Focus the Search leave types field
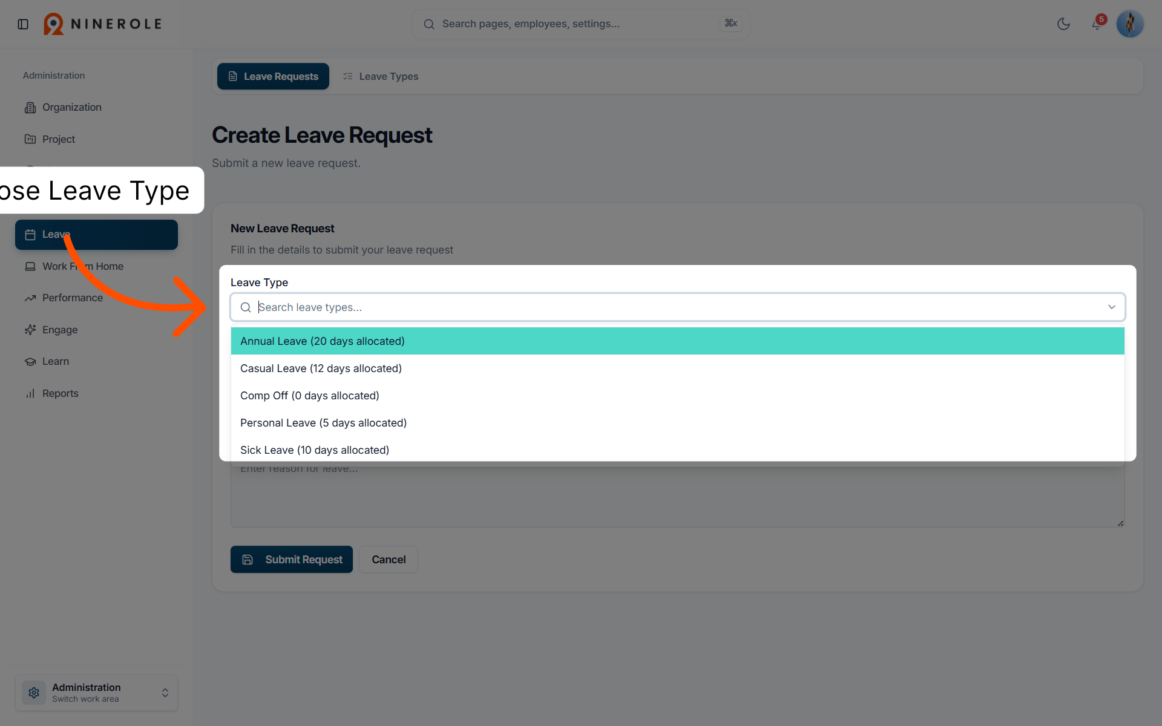 677,307
